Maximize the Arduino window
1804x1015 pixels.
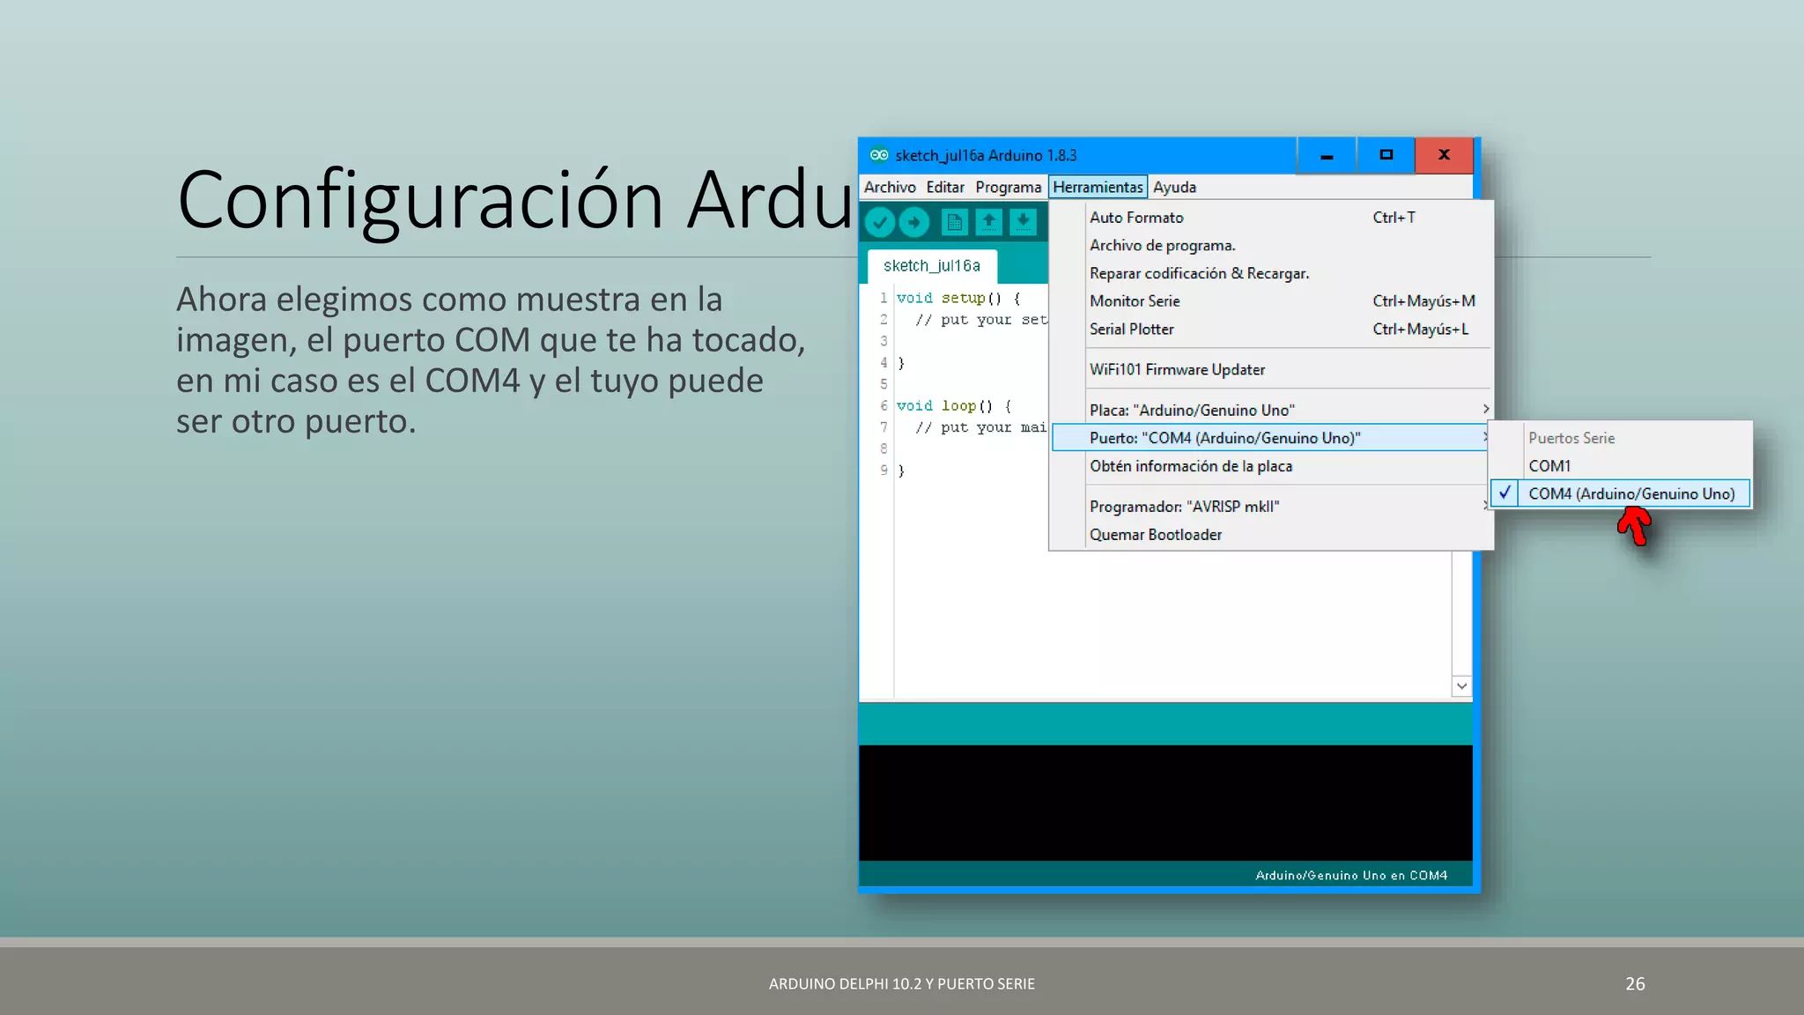coord(1386,156)
